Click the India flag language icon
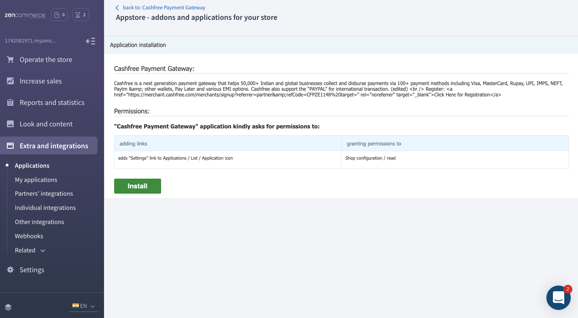This screenshot has height=318, width=578. pyautogui.click(x=76, y=306)
